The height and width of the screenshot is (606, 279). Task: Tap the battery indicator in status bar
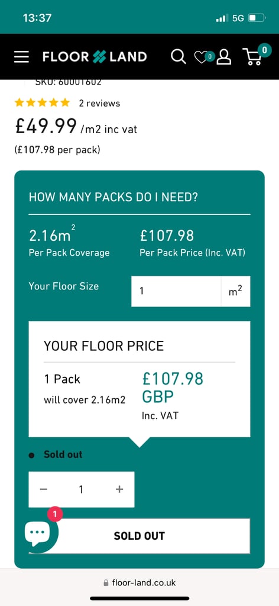(x=257, y=18)
